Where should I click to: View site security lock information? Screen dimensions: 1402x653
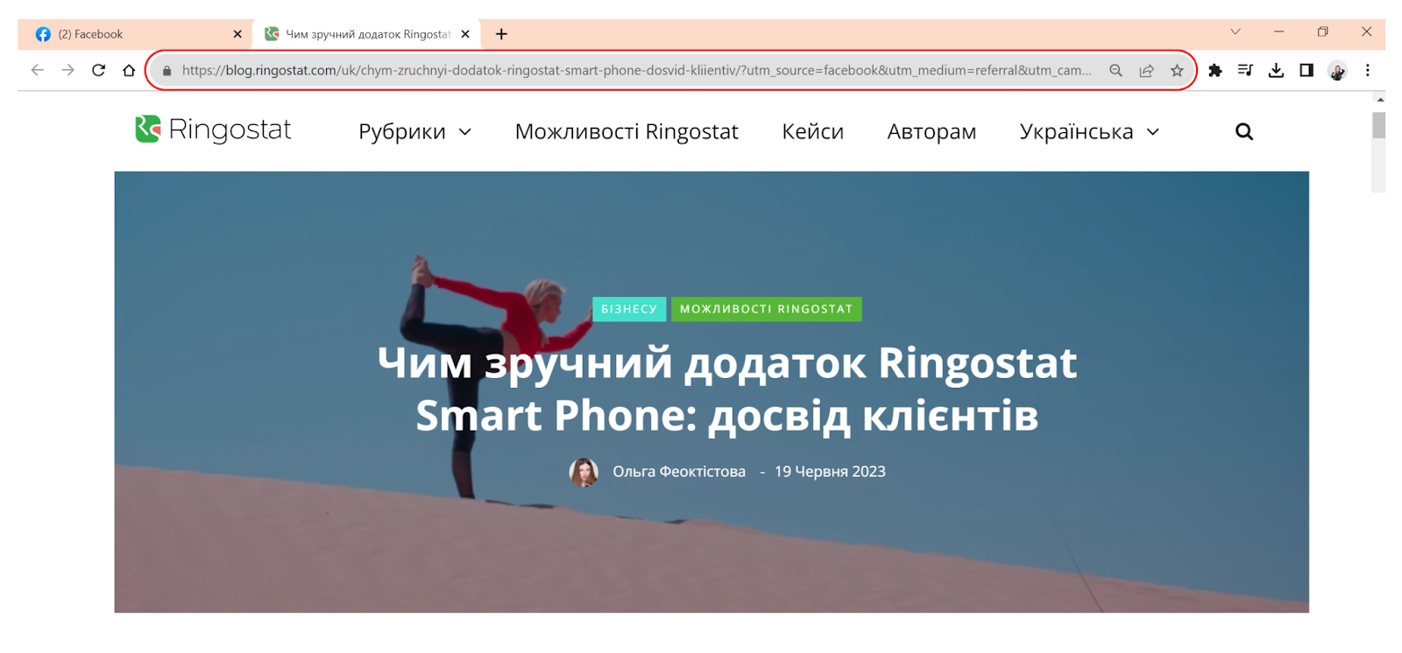[x=166, y=70]
